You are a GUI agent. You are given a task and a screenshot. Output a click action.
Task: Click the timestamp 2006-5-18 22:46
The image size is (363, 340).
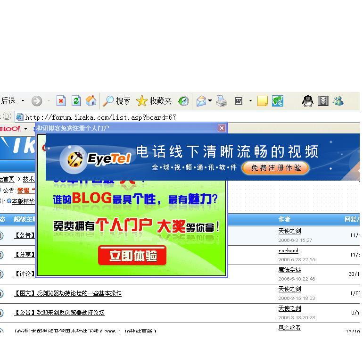[x=297, y=279]
